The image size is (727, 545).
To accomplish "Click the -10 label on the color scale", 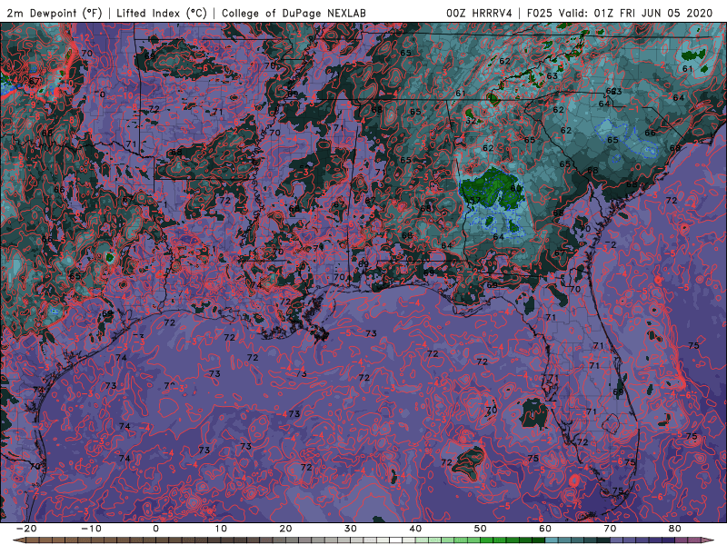I will point(91,529).
